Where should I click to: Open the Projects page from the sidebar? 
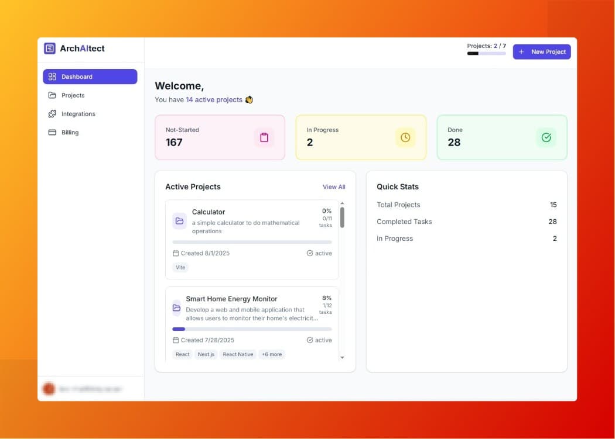(73, 95)
